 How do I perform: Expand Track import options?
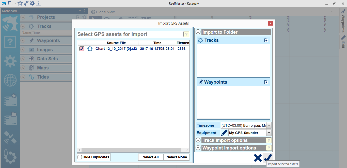198,140
